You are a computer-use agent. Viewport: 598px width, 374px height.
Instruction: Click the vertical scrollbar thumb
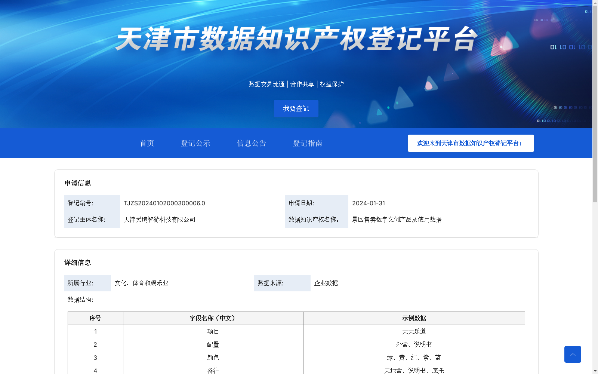(x=595, y=104)
